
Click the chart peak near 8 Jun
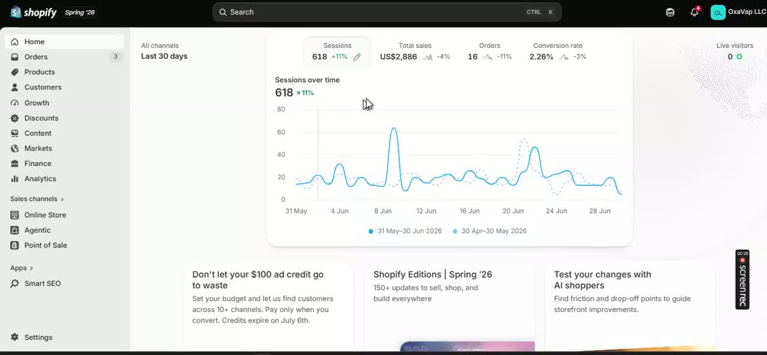[x=394, y=128]
